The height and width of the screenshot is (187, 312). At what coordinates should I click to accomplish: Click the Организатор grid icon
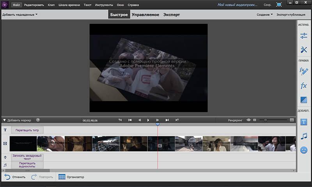point(62,177)
